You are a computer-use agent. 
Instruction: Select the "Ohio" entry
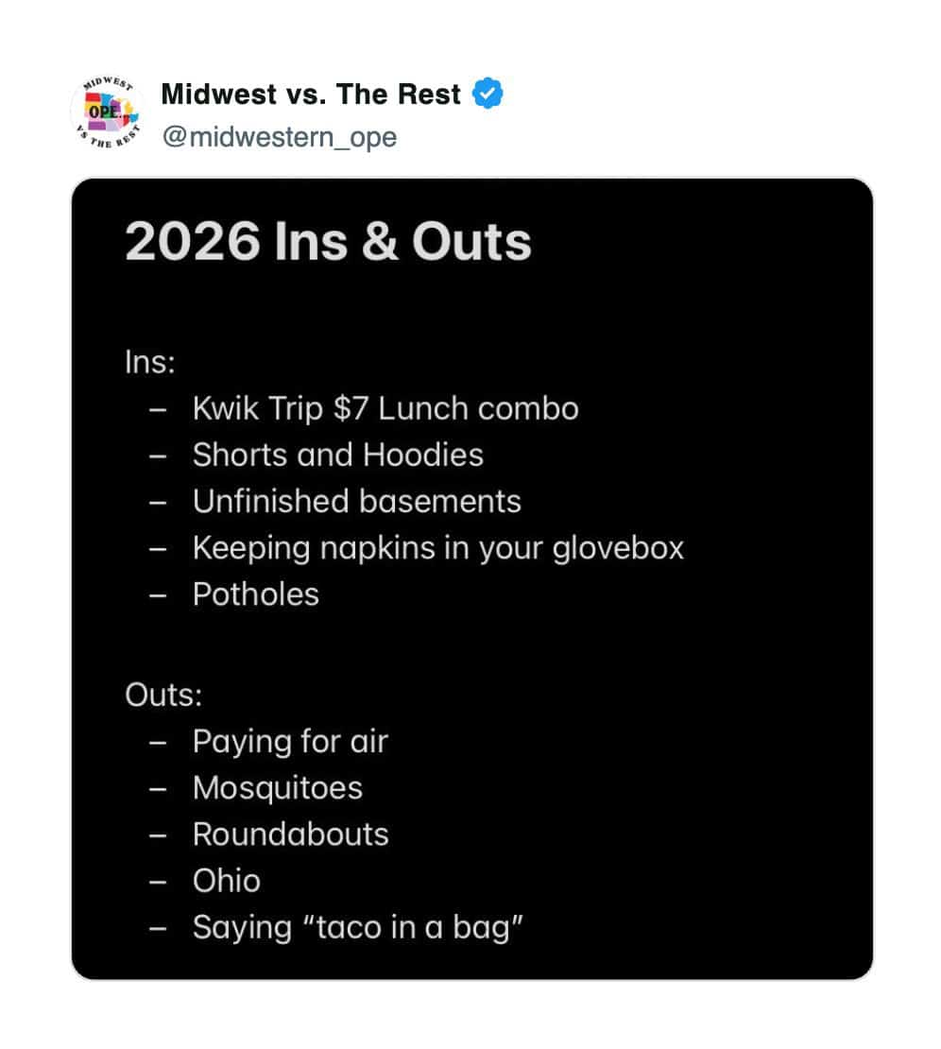click(226, 880)
